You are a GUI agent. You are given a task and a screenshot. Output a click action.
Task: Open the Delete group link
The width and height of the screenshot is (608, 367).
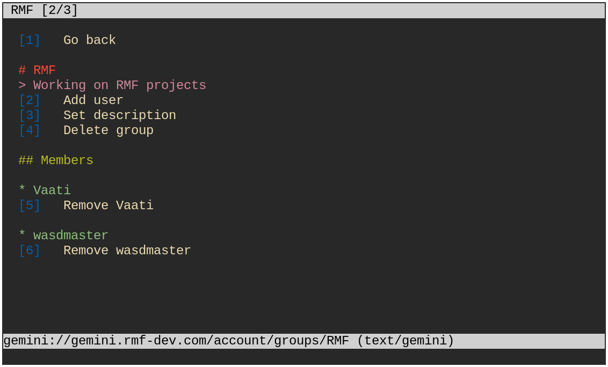tap(108, 130)
